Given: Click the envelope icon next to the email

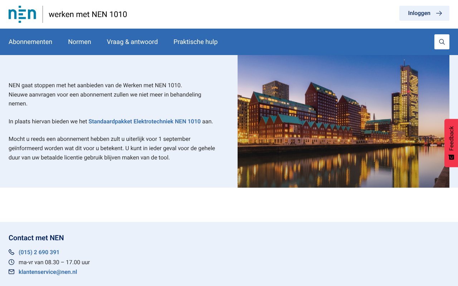Looking at the screenshot, I should (11, 272).
